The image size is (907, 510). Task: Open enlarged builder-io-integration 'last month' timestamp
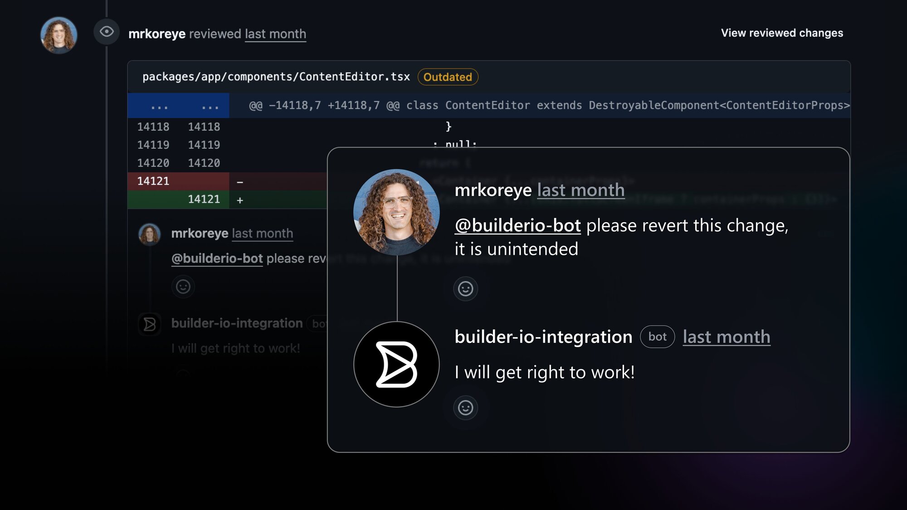click(x=726, y=337)
